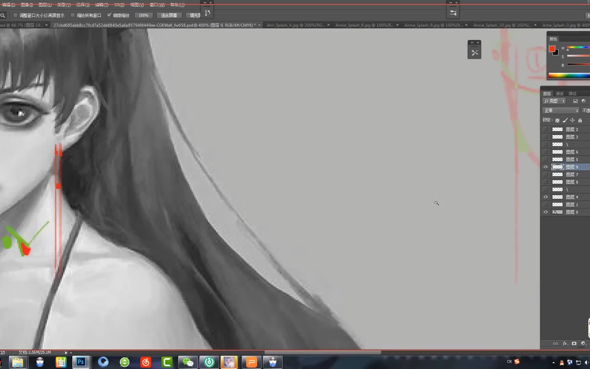The height and width of the screenshot is (369, 590).
Task: Hide layer 图层 9
Action: [545, 167]
